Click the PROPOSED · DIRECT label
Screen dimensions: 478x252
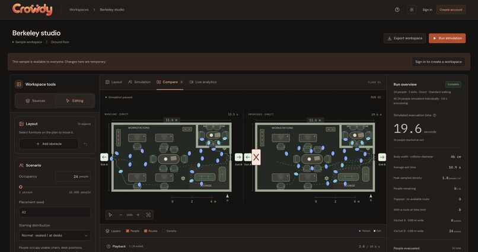[261, 114]
